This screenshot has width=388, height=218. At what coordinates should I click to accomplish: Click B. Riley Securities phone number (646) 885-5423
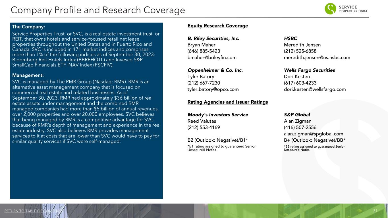(x=204, y=51)
